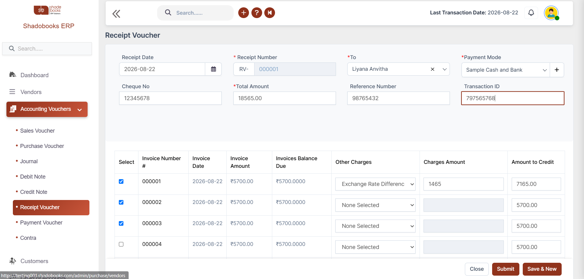Click Amount to Credit for invoice 000003
The width and height of the screenshot is (584, 279).
click(x=536, y=226)
